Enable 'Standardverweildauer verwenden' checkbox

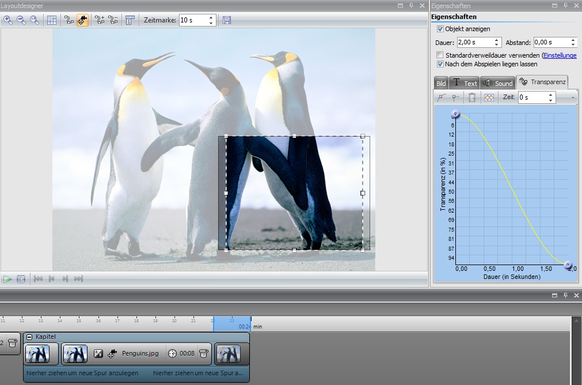(x=440, y=55)
